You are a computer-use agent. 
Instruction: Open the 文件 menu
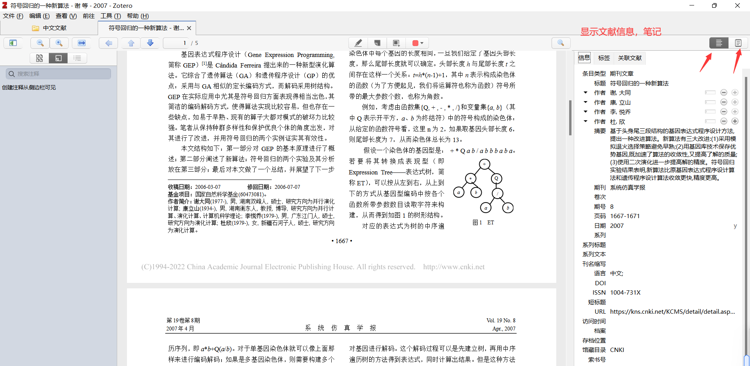coord(13,16)
